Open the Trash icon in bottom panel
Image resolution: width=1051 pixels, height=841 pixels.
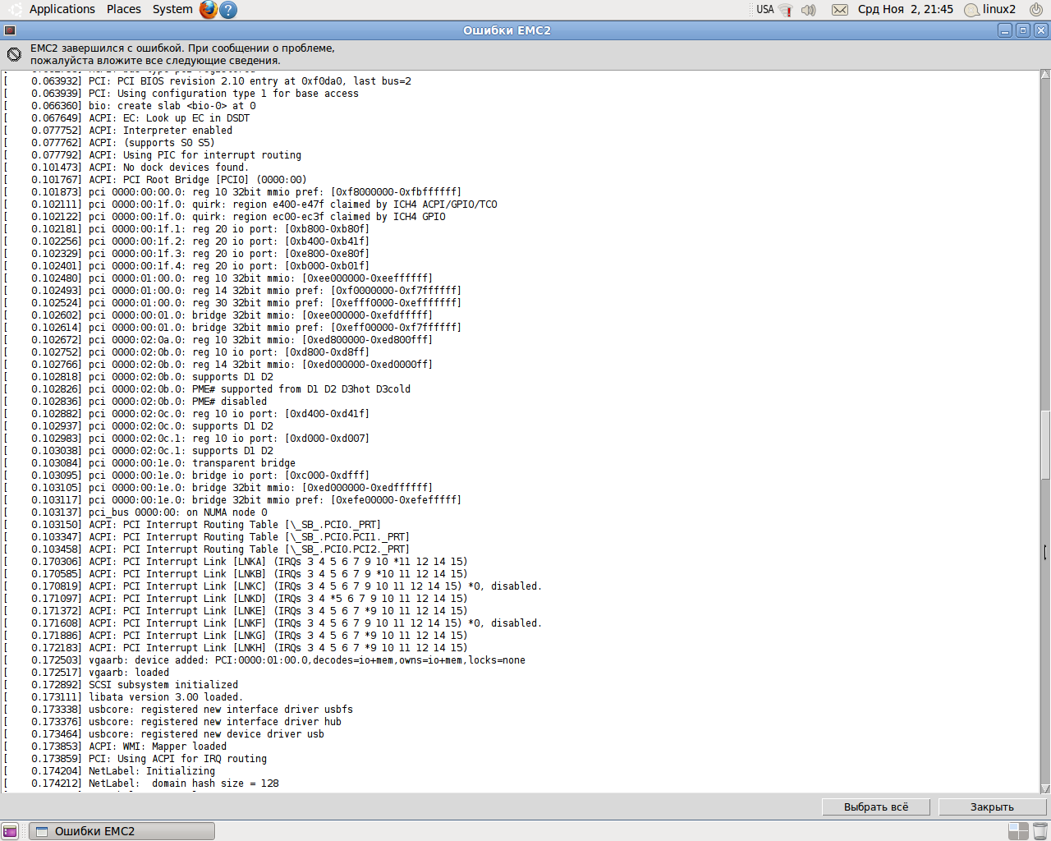(x=1040, y=831)
